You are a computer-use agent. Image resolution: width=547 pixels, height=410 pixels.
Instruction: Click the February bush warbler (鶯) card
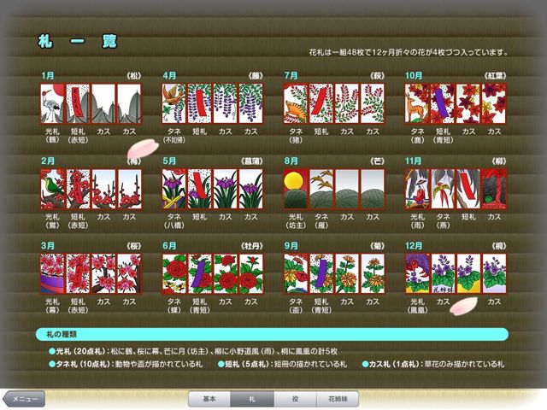[52, 189]
